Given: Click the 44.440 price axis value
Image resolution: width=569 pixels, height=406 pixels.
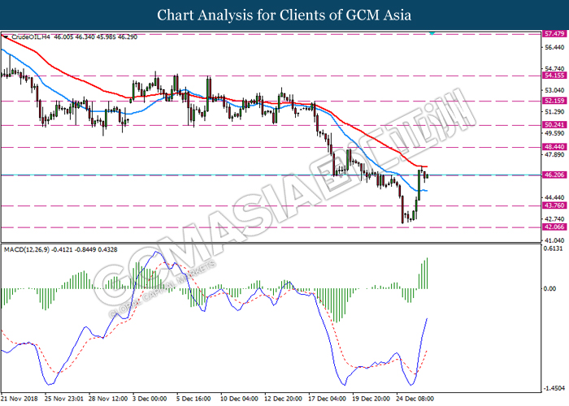Looking at the screenshot, I should 554,197.
